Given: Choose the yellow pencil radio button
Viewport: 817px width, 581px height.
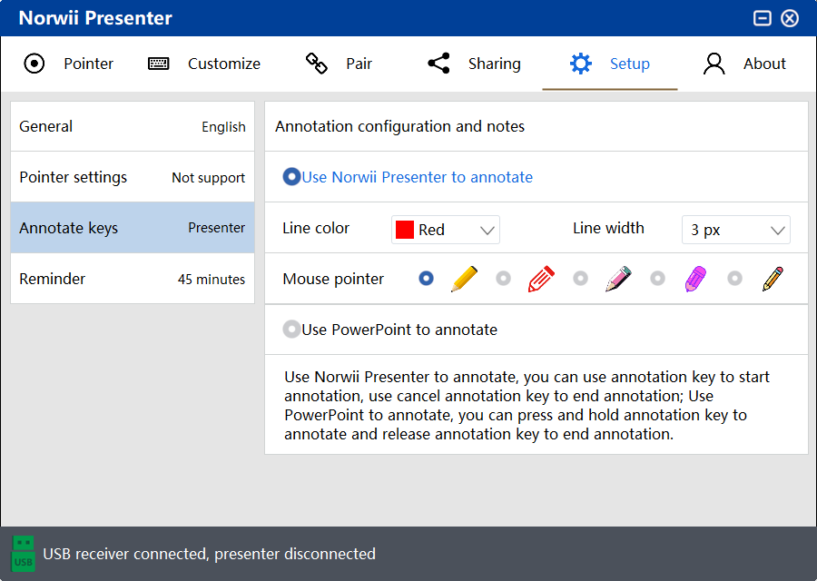Looking at the screenshot, I should [x=427, y=279].
